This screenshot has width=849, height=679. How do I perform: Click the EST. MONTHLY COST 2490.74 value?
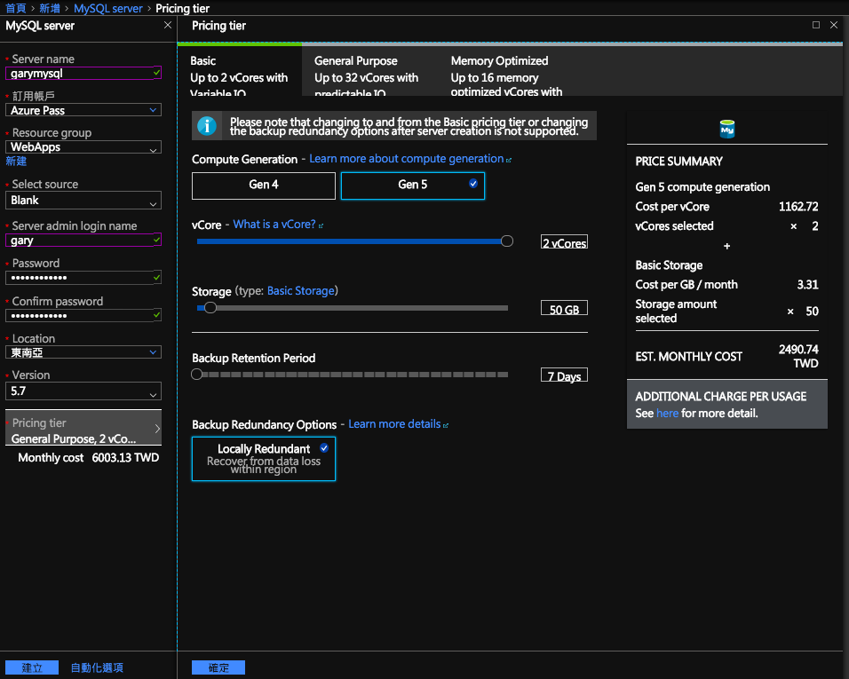798,356
